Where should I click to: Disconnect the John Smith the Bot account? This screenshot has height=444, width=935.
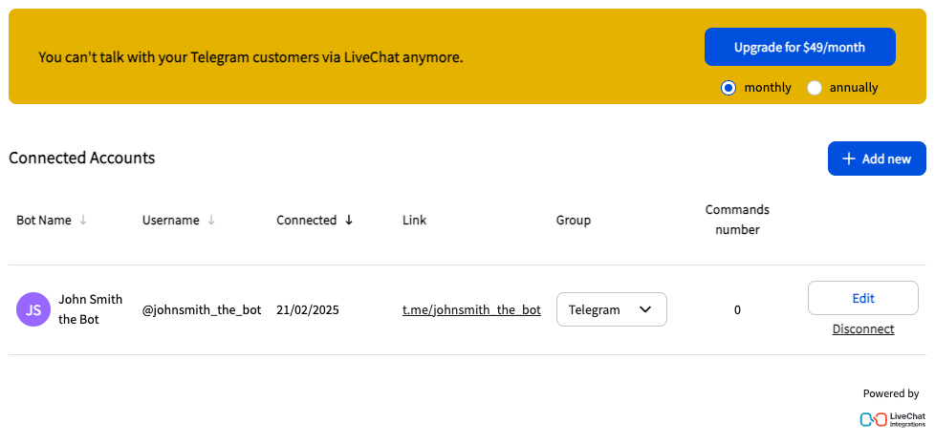pyautogui.click(x=863, y=329)
